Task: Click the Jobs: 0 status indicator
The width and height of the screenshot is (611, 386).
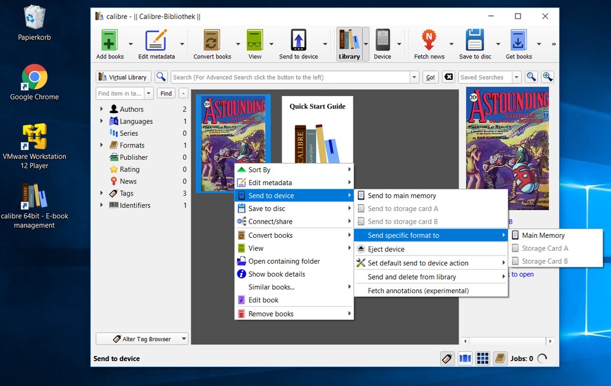Action: tap(521, 358)
